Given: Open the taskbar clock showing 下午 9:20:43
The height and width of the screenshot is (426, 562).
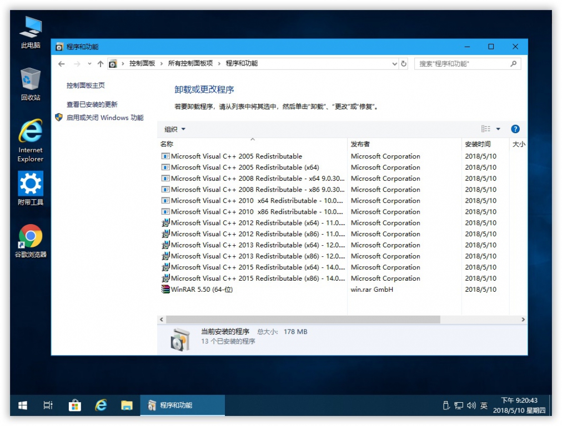Looking at the screenshot, I should pyautogui.click(x=519, y=405).
